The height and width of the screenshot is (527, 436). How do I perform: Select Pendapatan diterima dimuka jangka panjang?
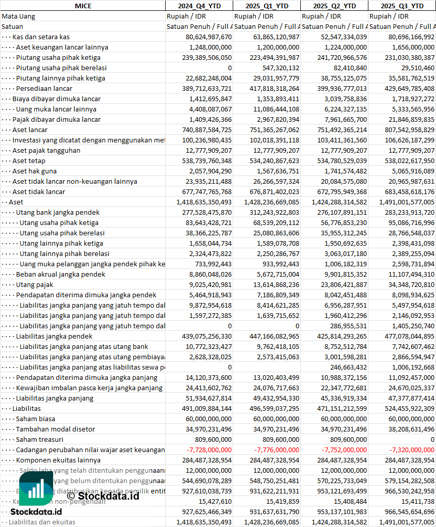pos(87,378)
